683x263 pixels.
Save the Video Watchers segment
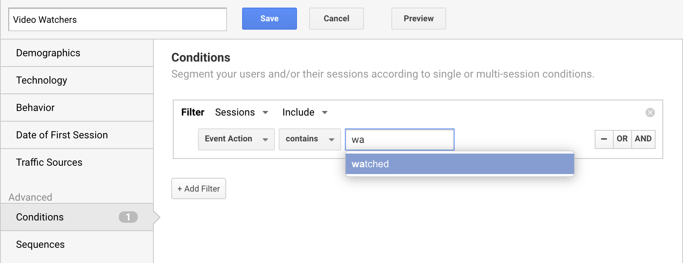click(x=270, y=19)
